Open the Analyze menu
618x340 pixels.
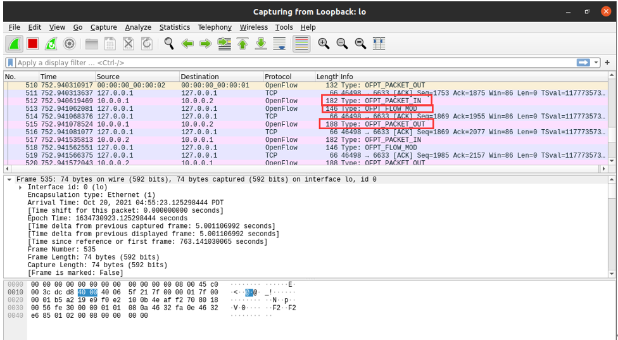click(x=138, y=27)
